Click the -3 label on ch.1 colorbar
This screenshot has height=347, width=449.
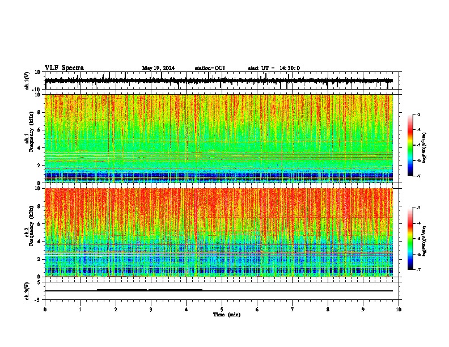(x=418, y=115)
